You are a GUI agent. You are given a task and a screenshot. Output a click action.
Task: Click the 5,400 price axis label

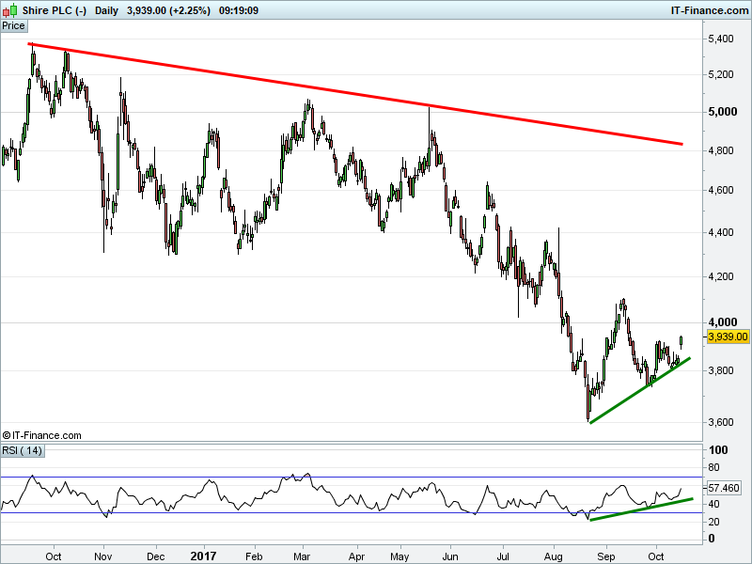coord(721,39)
